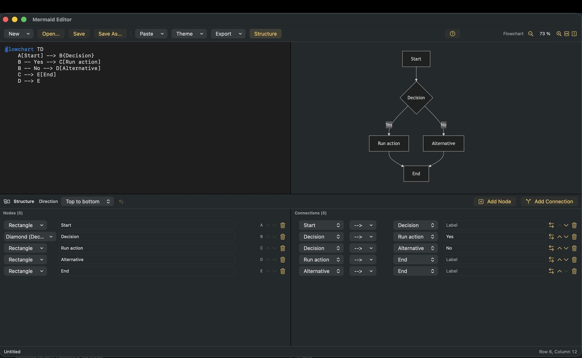This screenshot has height=358, width=582.
Task: Delete the Start to Decision connection
Action: (574, 225)
